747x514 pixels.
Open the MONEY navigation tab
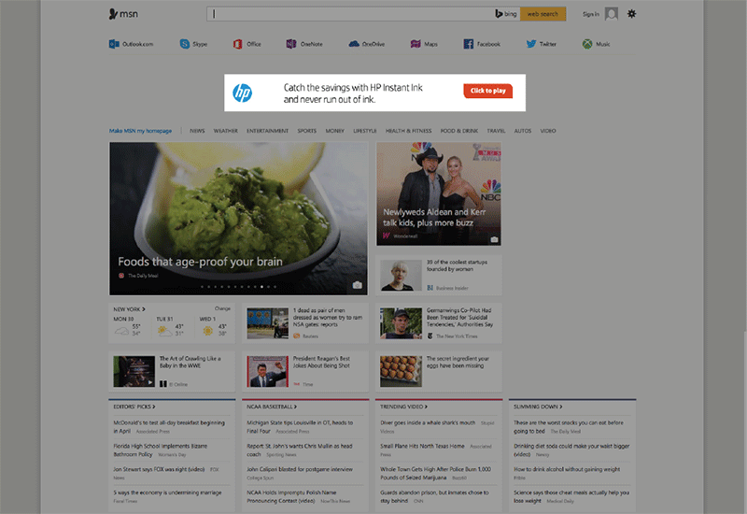(335, 131)
